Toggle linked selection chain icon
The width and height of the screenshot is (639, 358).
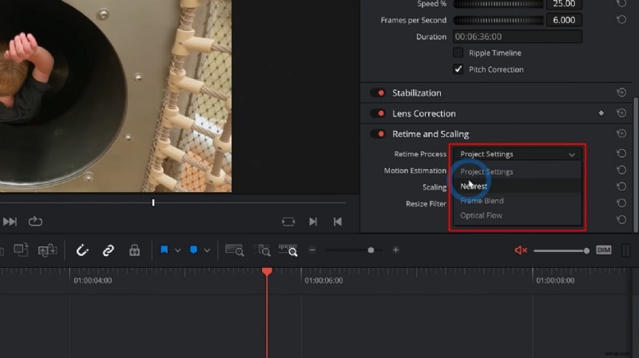(x=108, y=250)
